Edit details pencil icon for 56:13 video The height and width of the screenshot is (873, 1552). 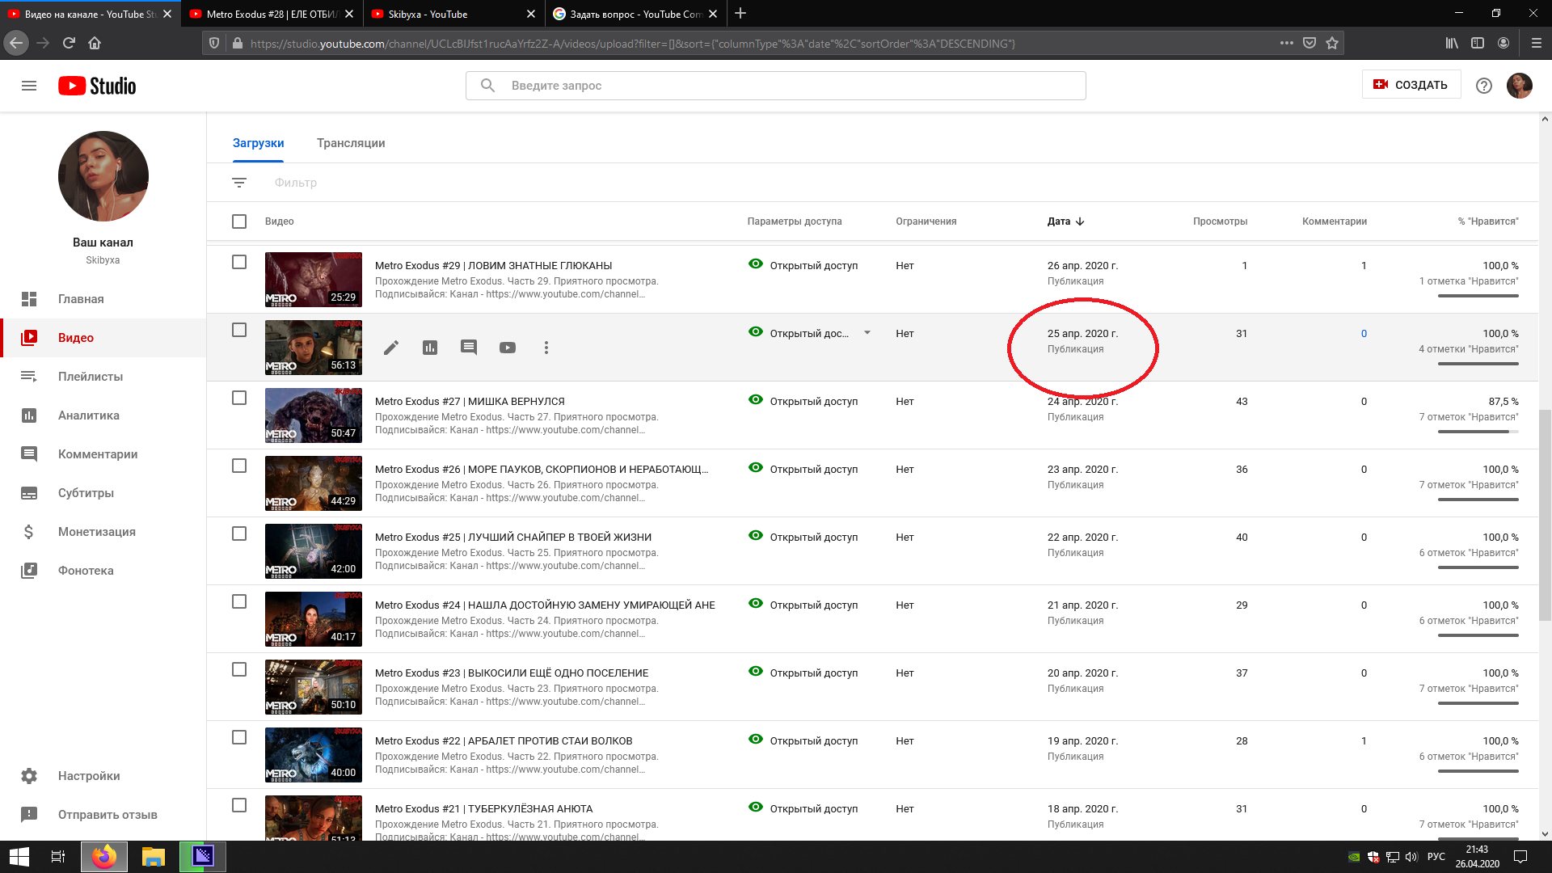(x=391, y=348)
